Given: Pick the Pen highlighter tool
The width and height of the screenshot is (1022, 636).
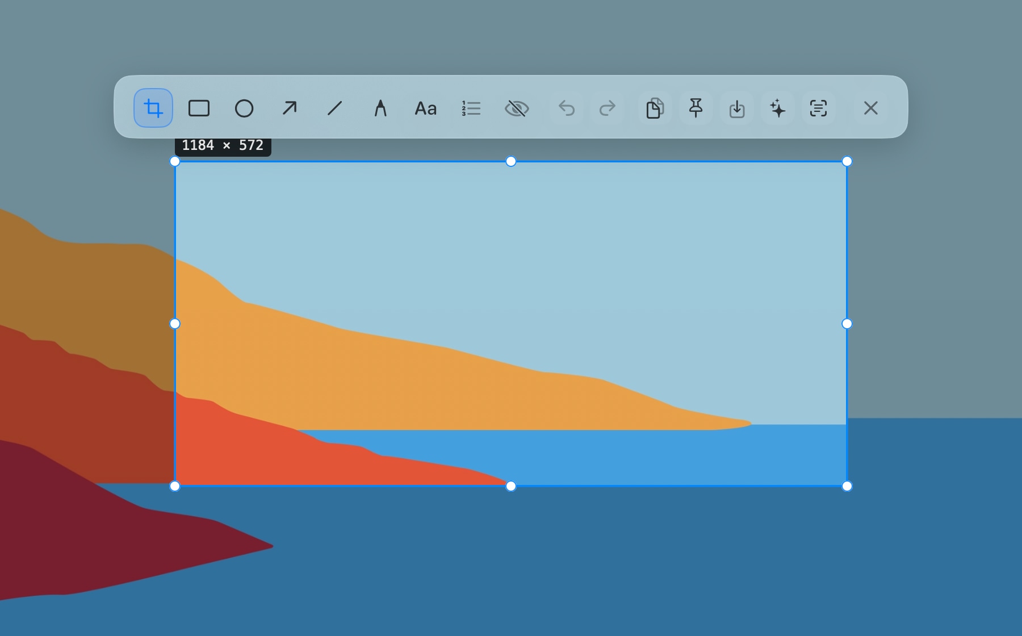Looking at the screenshot, I should coord(380,108).
